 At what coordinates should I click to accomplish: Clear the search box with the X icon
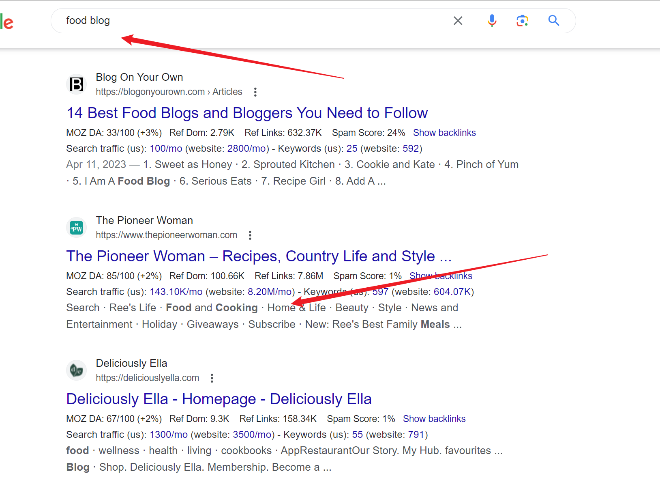[x=458, y=21]
